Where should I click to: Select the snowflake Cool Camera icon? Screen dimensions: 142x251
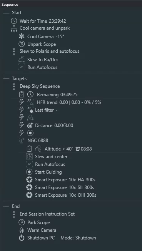(22, 36)
